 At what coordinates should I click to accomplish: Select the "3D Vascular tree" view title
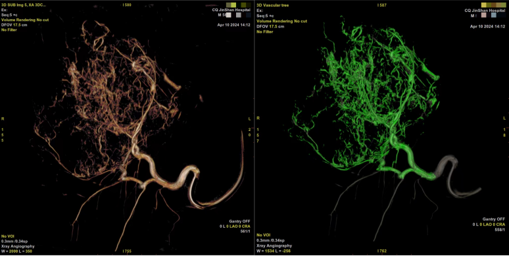273,5
